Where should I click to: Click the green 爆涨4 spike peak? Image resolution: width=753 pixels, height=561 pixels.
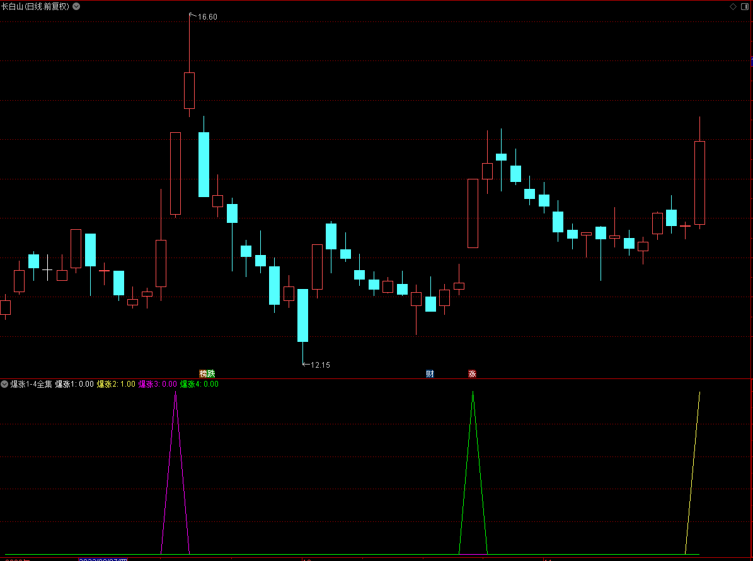(x=473, y=392)
